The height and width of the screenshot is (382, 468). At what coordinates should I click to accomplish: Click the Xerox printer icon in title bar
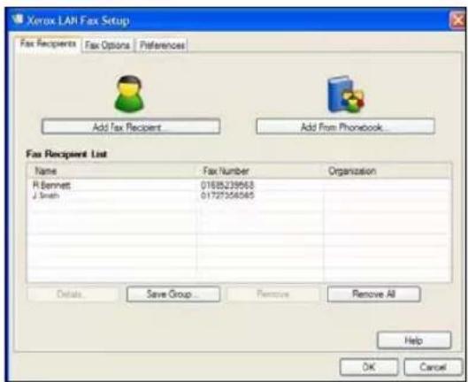pyautogui.click(x=18, y=19)
